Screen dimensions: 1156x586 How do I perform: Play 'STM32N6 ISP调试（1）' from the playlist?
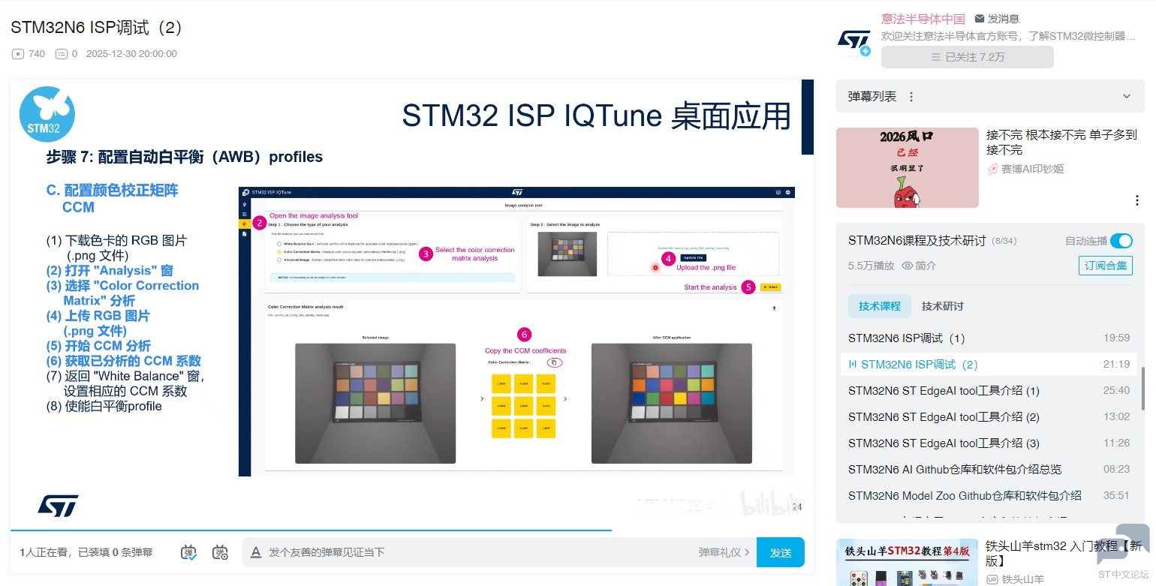pos(989,338)
